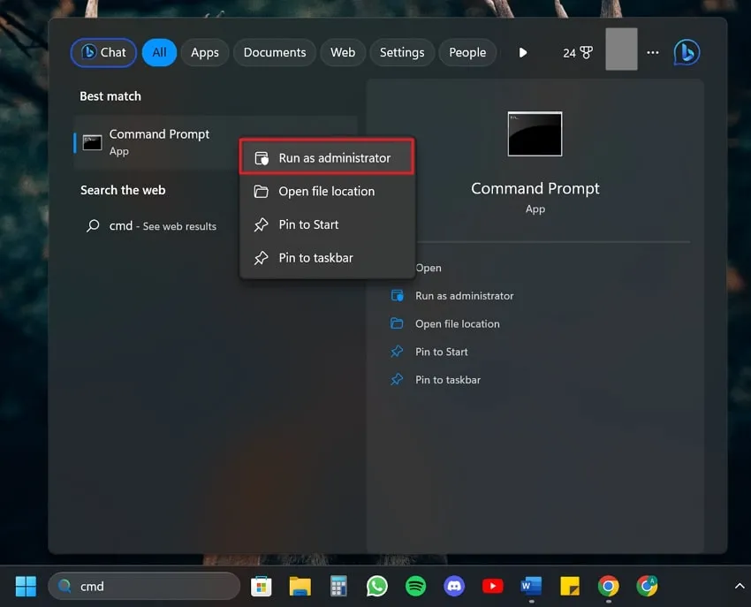Open Google Chrome from the taskbar
This screenshot has width=751, height=607.
tap(608, 586)
